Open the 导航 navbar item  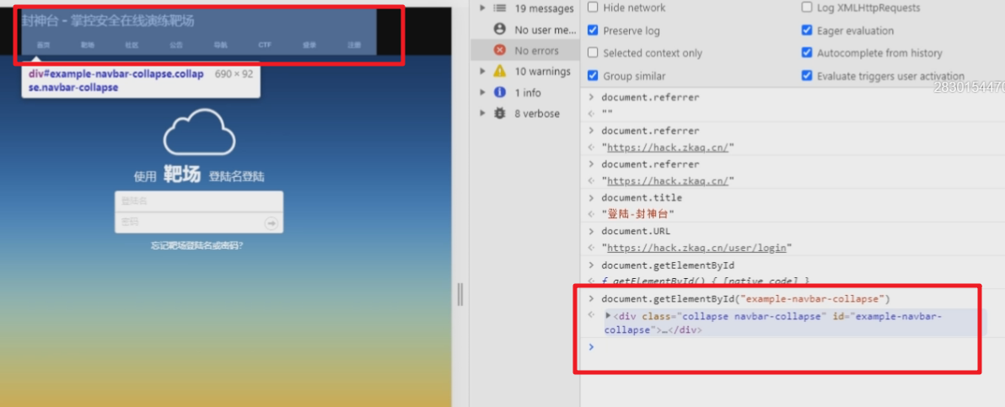tap(221, 45)
